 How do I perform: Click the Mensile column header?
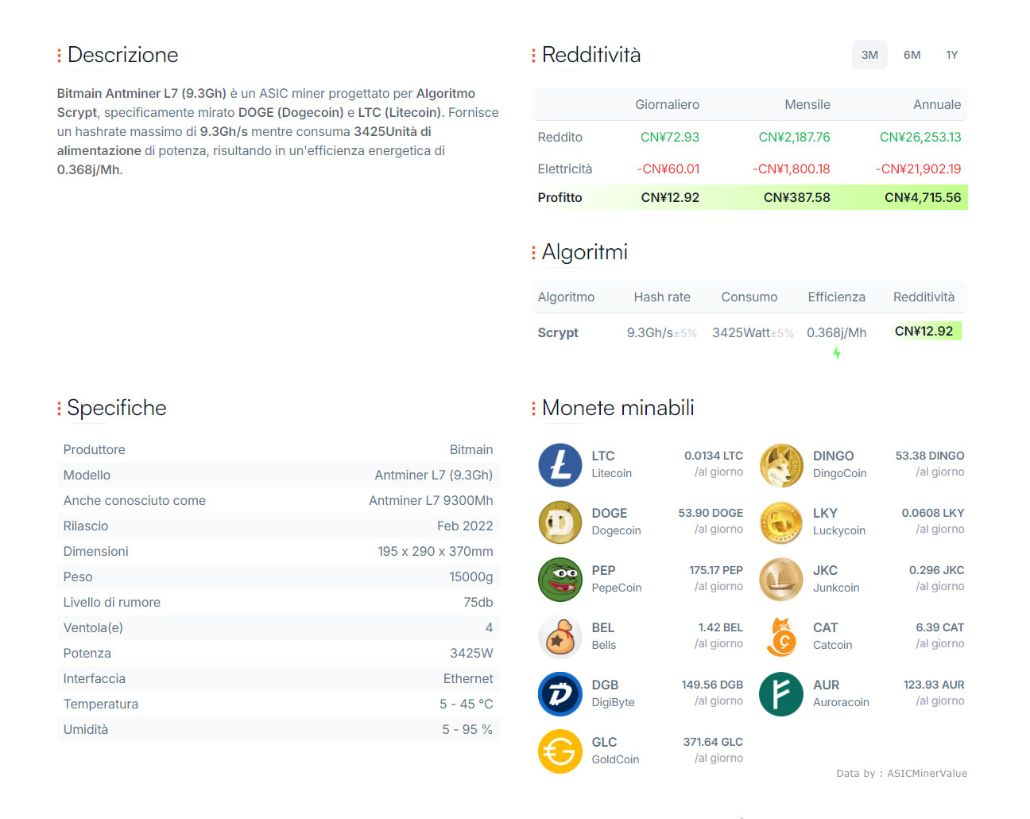[807, 104]
